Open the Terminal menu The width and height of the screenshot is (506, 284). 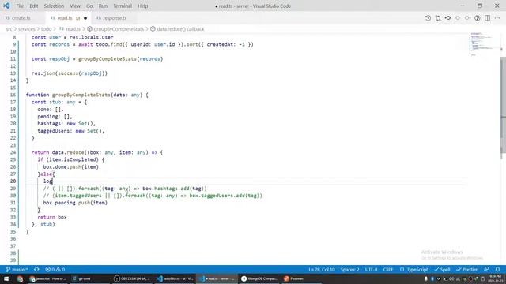point(123,6)
